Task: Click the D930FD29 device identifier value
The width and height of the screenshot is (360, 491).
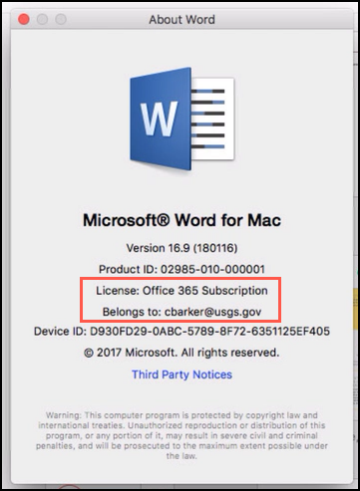Action: (x=210, y=332)
